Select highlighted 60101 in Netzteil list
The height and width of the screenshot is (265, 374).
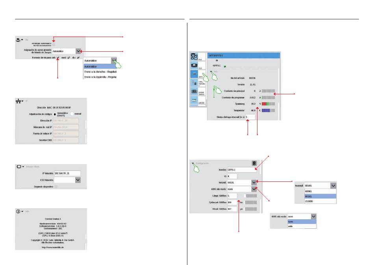tap(320, 196)
